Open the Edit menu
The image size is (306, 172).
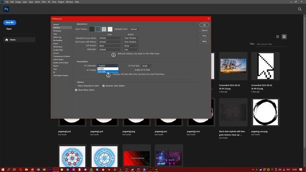[12, 2]
